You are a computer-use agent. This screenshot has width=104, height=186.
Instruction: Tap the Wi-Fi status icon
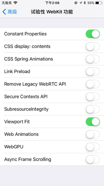pyautogui.click(x=15, y=3)
